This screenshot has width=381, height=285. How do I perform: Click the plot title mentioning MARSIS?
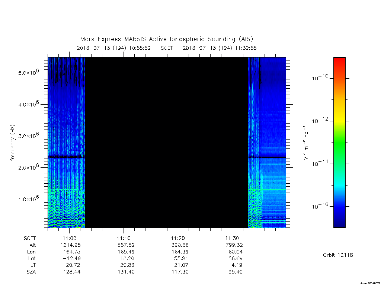click(x=166, y=39)
